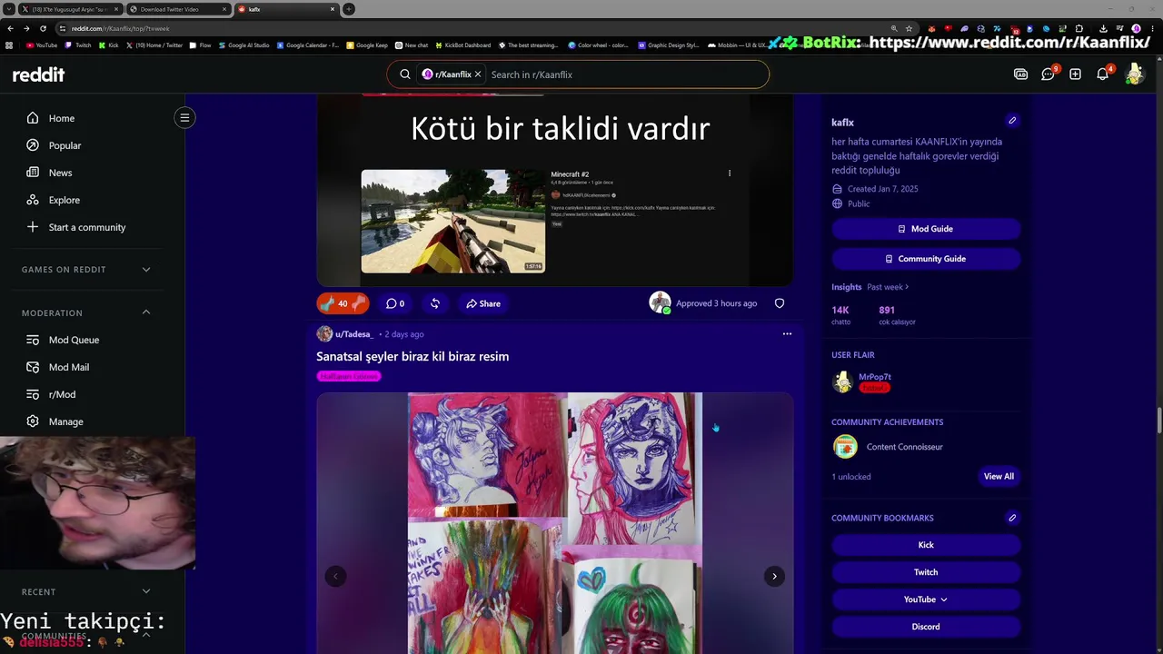Open comments on the 40-point post
The image size is (1163, 654).
(x=395, y=303)
